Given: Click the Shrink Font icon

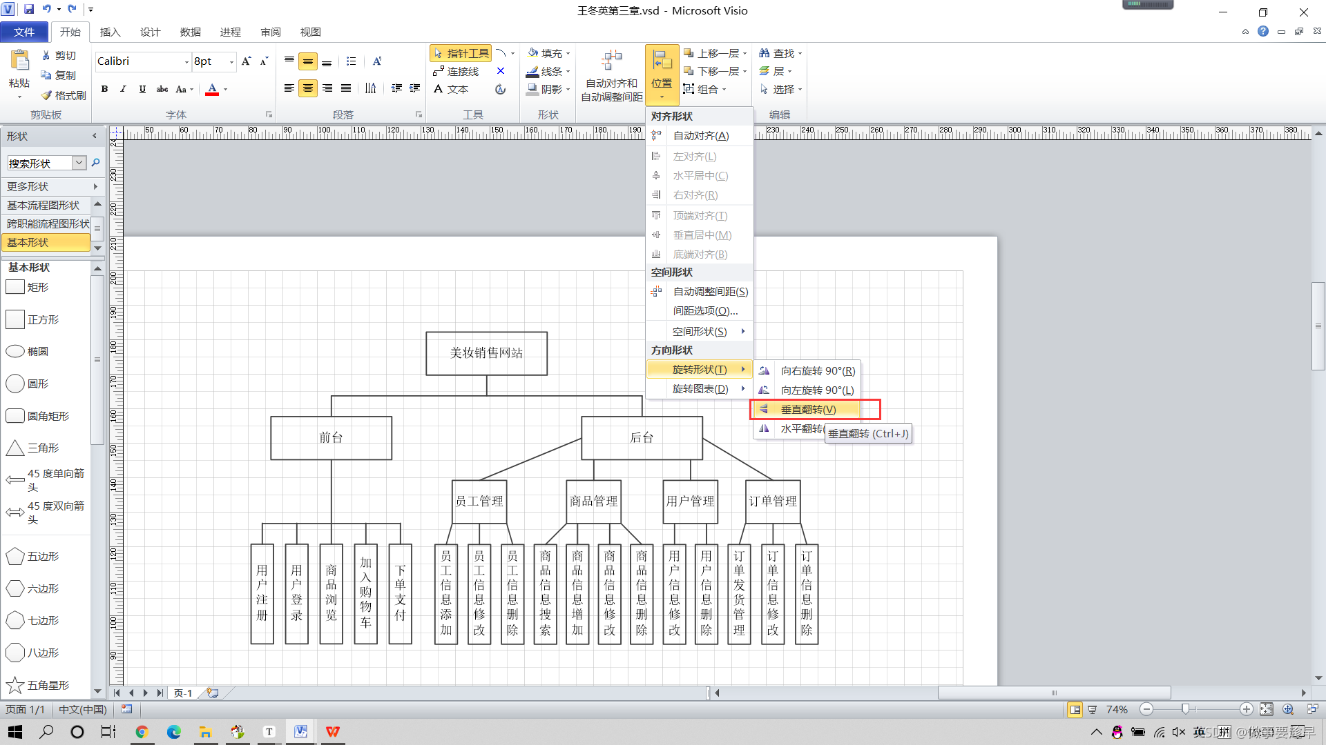Looking at the screenshot, I should pos(264,61).
